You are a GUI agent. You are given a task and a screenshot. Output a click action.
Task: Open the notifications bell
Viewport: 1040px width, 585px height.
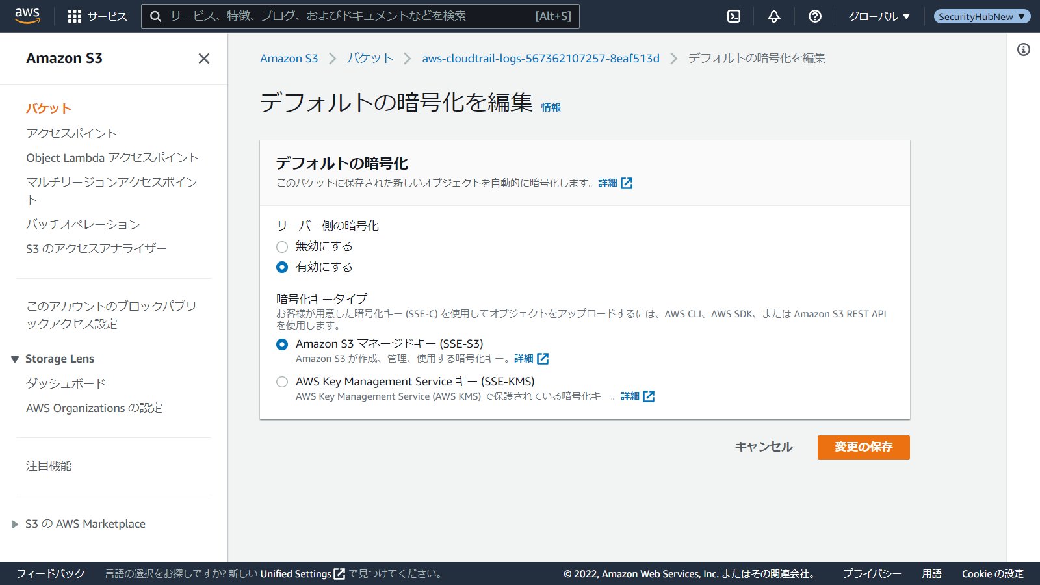click(773, 16)
